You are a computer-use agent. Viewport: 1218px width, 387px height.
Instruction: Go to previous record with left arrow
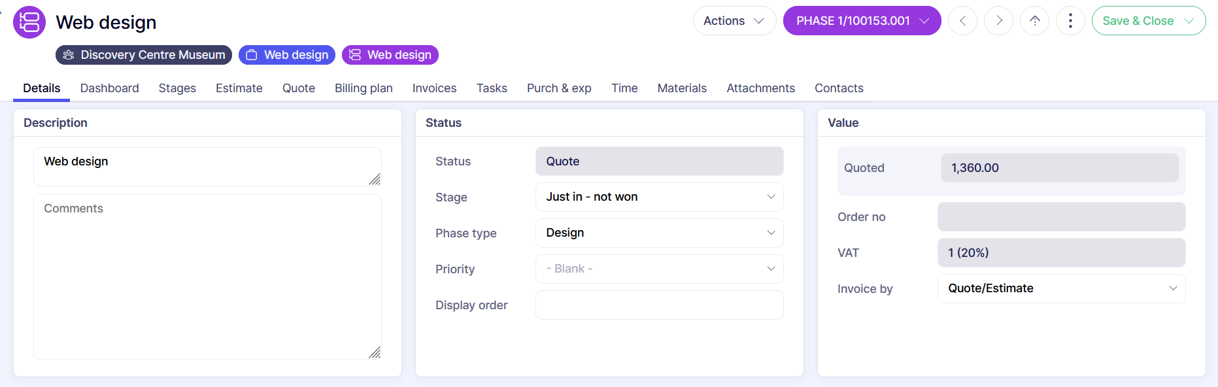(x=962, y=21)
